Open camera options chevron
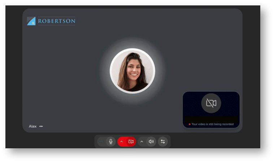Viewport: 274px width, 162px height. [121, 141]
